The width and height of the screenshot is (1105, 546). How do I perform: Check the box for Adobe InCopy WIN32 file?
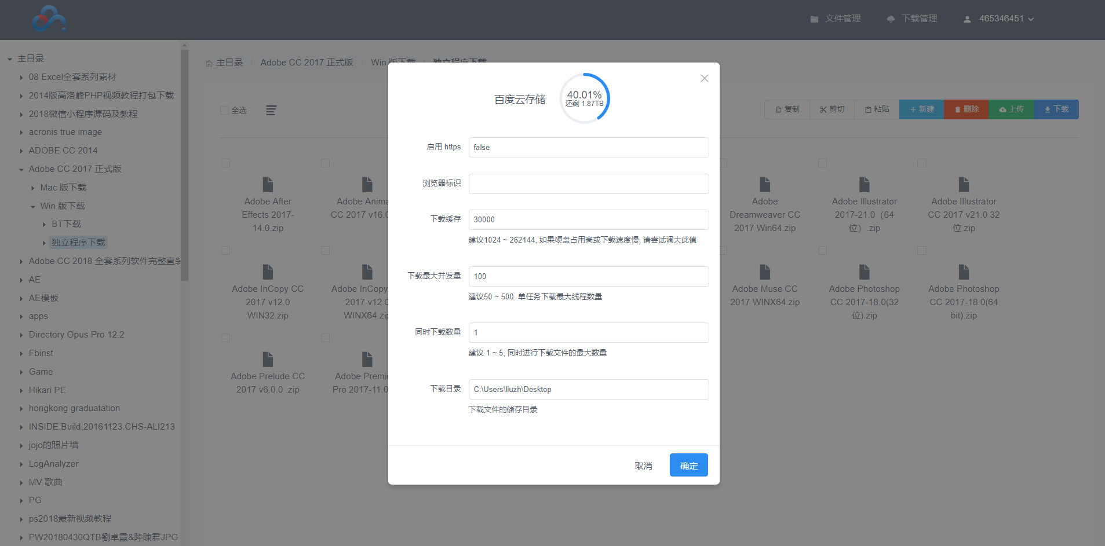click(x=226, y=251)
